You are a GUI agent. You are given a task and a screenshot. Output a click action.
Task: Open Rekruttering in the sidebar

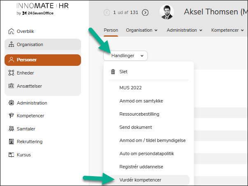point(29,142)
